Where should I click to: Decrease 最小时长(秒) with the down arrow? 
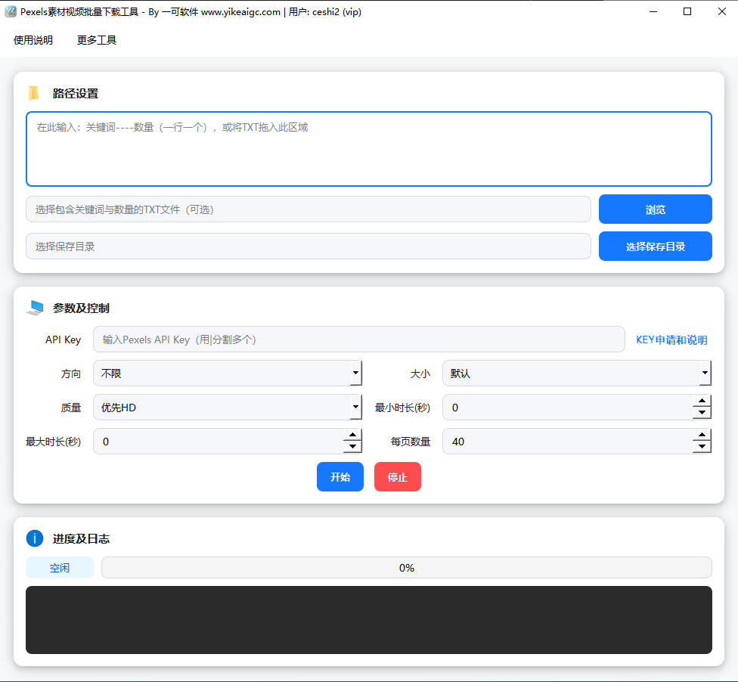point(702,411)
